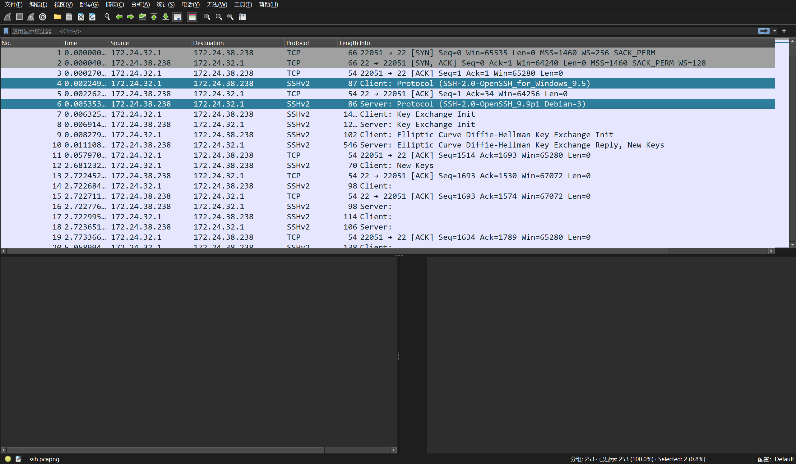Click the close capture file icon

[x=81, y=17]
